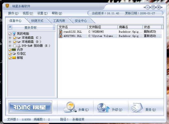This screenshot has width=169, height=124.
Task: Click the 当前版本: 18.11.40 version text
Action: point(105,13)
